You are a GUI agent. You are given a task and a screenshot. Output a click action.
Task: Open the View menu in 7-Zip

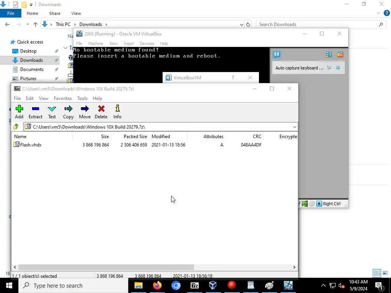(44, 98)
